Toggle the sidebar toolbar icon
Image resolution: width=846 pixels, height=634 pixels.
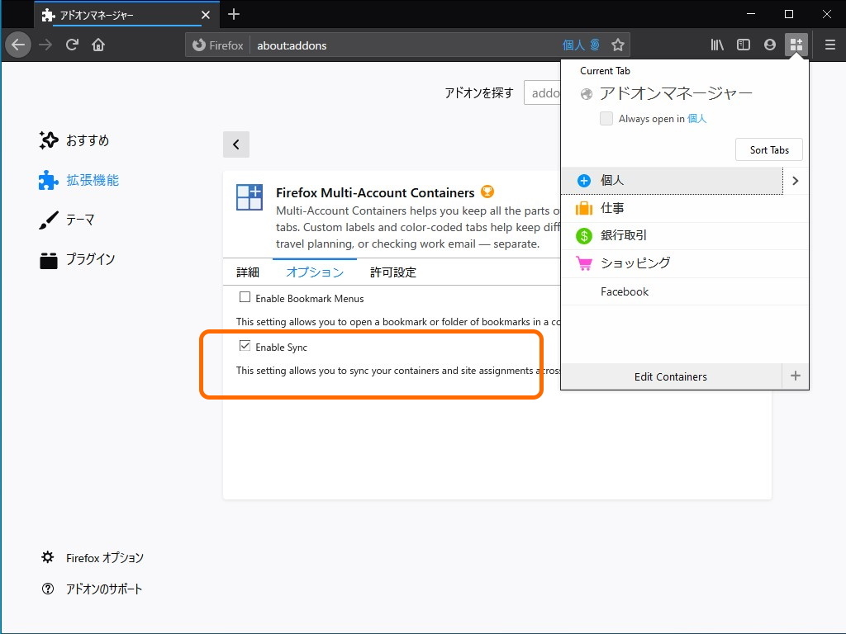click(x=744, y=45)
